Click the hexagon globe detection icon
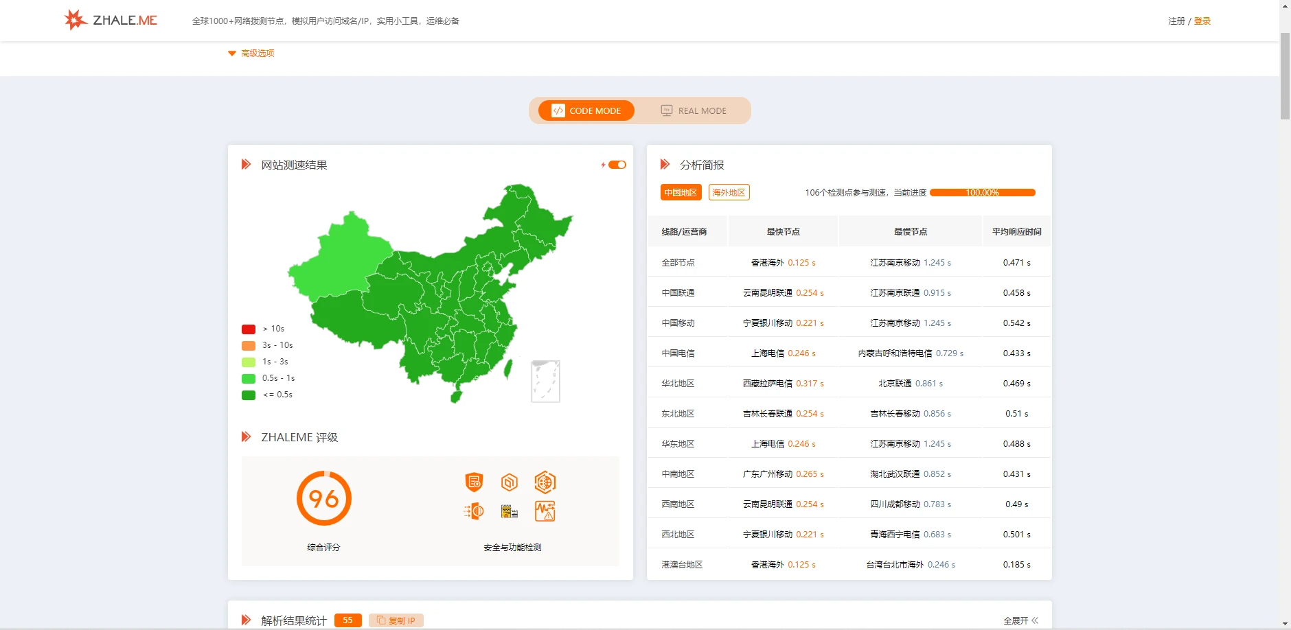Image resolution: width=1291 pixels, height=630 pixels. pos(545,482)
